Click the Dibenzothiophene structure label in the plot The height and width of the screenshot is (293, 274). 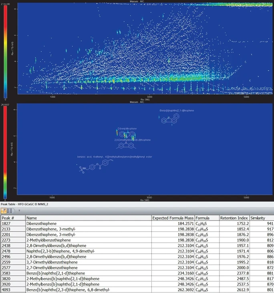[127, 128]
